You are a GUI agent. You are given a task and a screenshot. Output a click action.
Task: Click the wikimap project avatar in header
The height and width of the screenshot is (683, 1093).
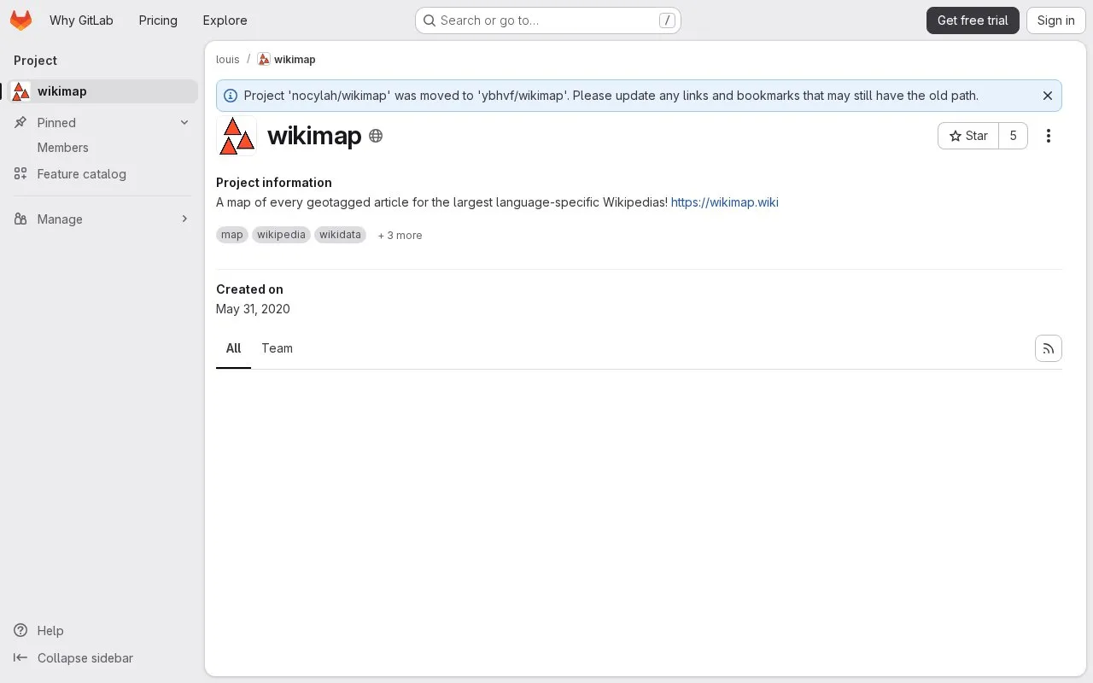click(237, 136)
